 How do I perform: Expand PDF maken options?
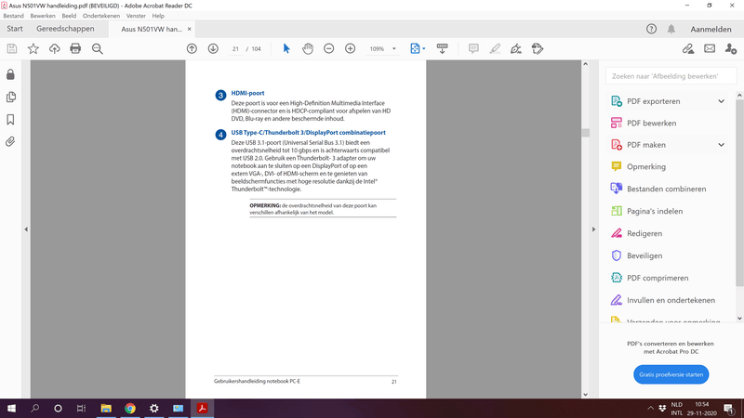(x=722, y=145)
